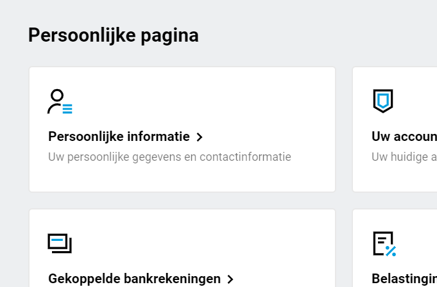Click the shield icon on Uw account card
The width and height of the screenshot is (437, 287).
383,101
